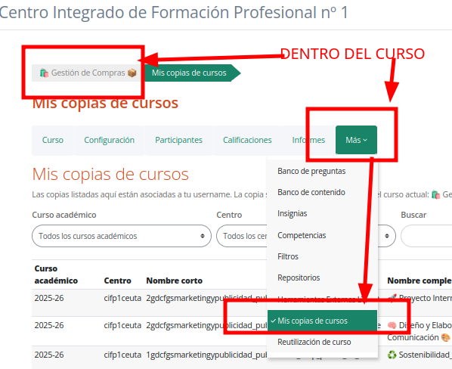Switch to the Participantes tab
This screenshot has height=369, width=452.
(x=178, y=140)
